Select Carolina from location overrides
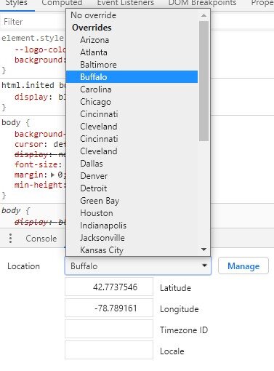The image size is (274, 371). point(132,89)
